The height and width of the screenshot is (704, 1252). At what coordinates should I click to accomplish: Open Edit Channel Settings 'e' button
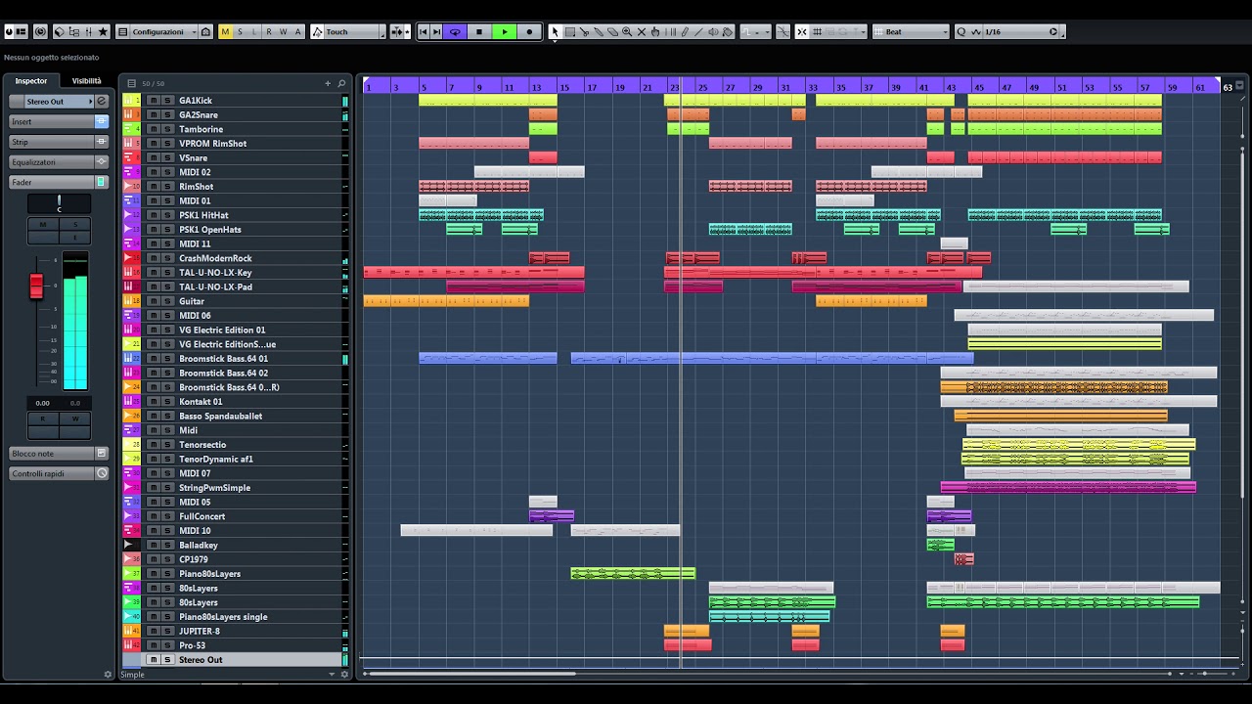tap(101, 102)
